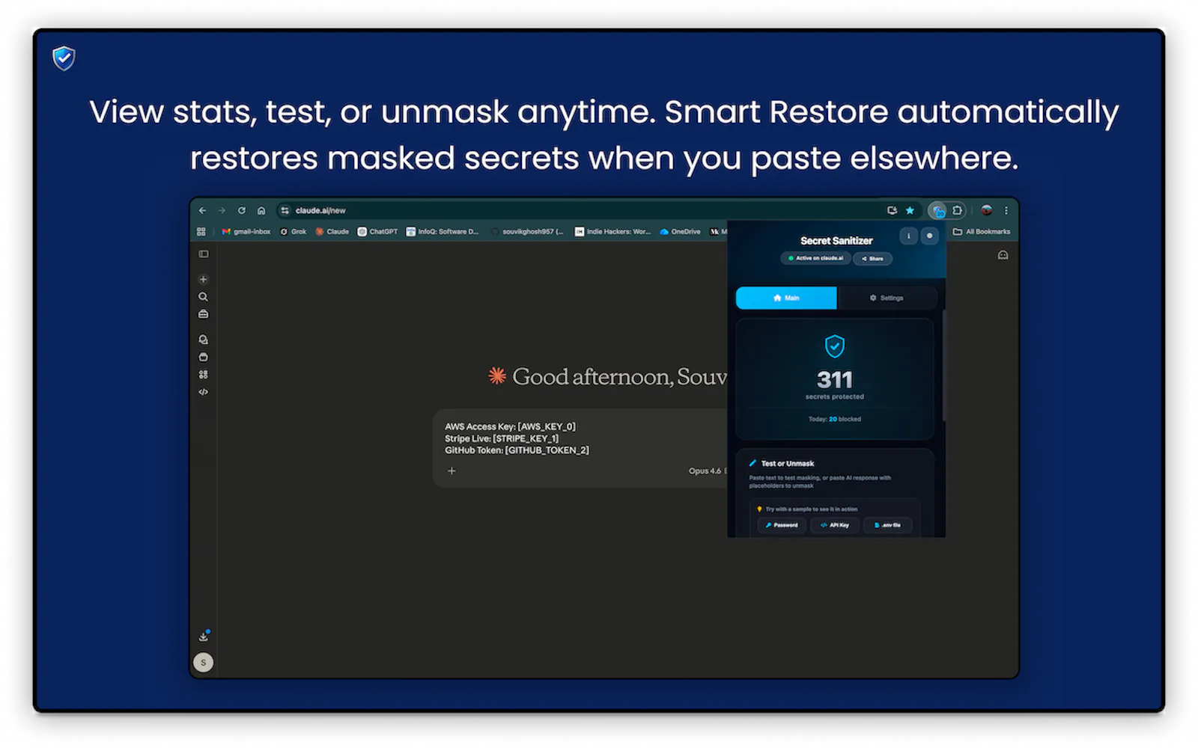Open chats icon in Claude sidebar
Screen dimensions: 1198x748
[x=203, y=340]
